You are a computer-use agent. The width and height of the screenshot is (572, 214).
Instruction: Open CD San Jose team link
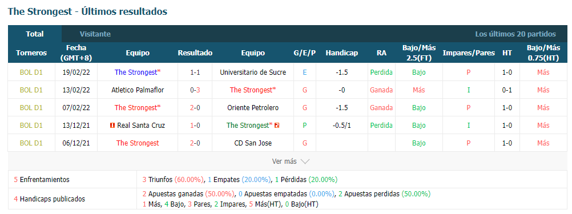pos(253,143)
